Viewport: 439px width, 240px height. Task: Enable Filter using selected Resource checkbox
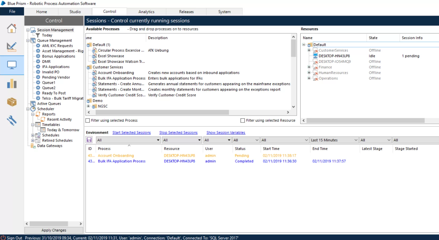coord(242,120)
